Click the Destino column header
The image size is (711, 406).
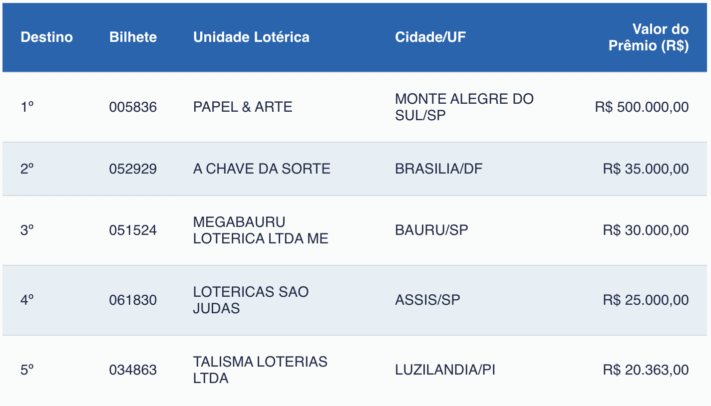tap(46, 37)
